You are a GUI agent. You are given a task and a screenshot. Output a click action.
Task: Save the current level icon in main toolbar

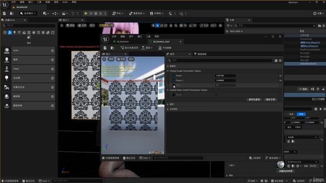pyautogui.click(x=5, y=14)
